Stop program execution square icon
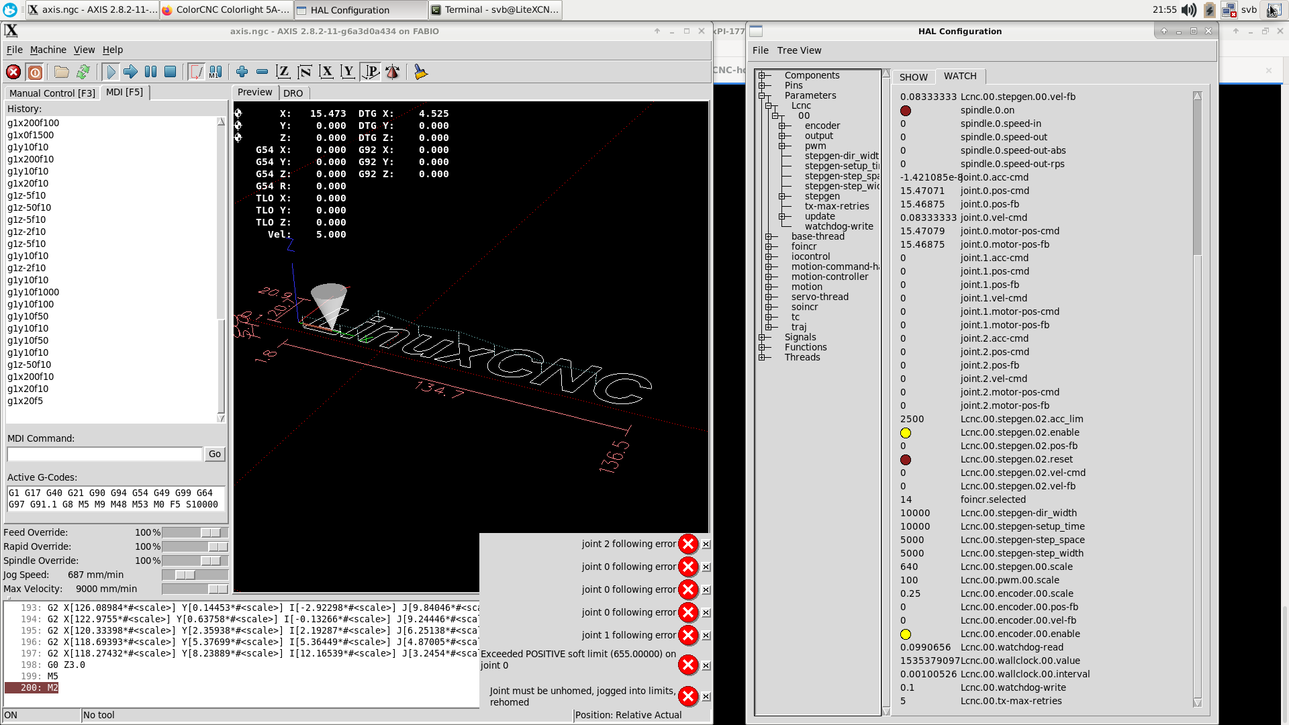 point(171,72)
